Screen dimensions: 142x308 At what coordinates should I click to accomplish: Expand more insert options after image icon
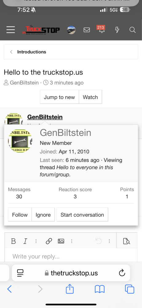coord(72,241)
